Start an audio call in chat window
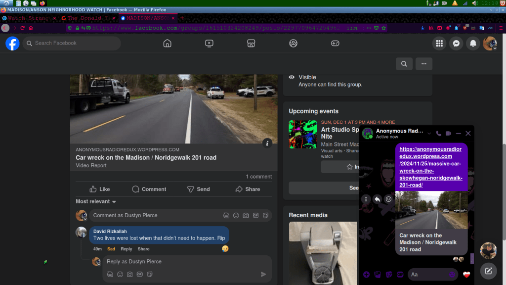506x285 pixels. (x=438, y=134)
